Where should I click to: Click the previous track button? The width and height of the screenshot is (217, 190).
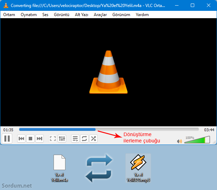[21, 139]
